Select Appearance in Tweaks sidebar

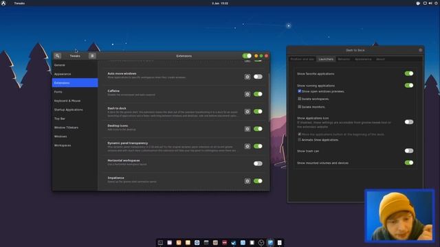tap(75, 74)
